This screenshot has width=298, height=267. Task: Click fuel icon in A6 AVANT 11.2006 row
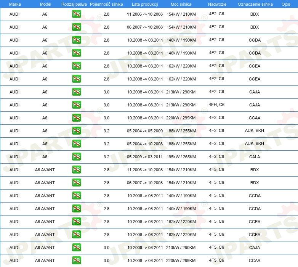pyautogui.click(x=76, y=170)
